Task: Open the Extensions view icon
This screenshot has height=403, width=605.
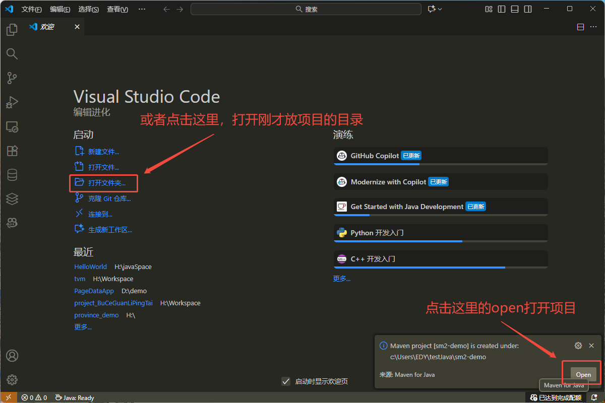Action: pos(12,151)
